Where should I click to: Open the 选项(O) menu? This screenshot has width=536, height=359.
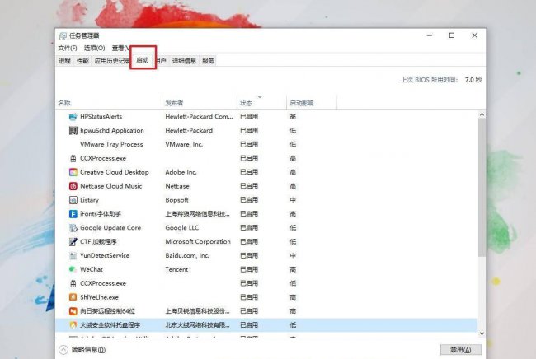[94, 48]
